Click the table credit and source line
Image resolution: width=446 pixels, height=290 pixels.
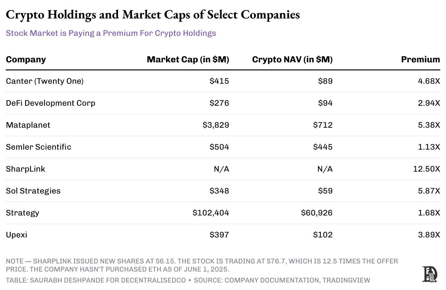(188, 280)
